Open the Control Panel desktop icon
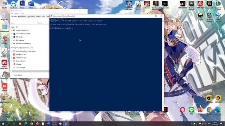The image size is (225, 126). pos(4,28)
